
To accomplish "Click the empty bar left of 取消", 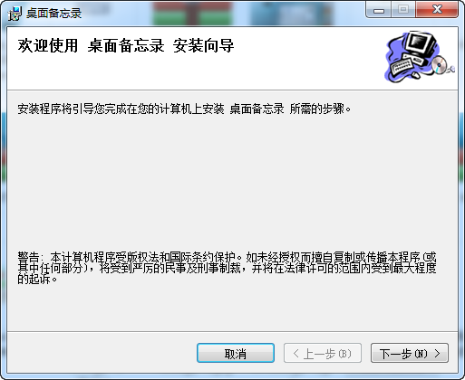I will (102, 353).
